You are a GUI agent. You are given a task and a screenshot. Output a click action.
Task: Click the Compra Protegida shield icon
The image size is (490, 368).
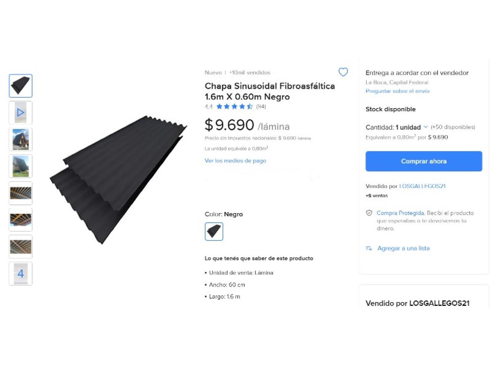(369, 213)
